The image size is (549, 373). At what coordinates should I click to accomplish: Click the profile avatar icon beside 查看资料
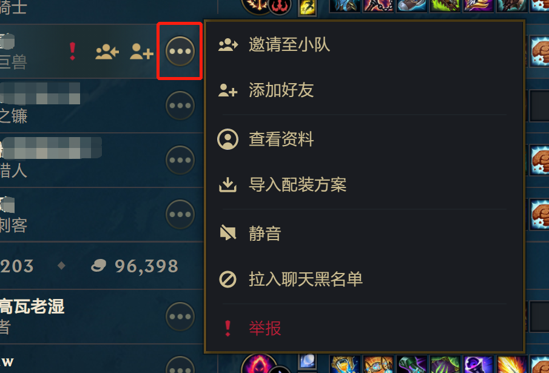click(x=228, y=139)
